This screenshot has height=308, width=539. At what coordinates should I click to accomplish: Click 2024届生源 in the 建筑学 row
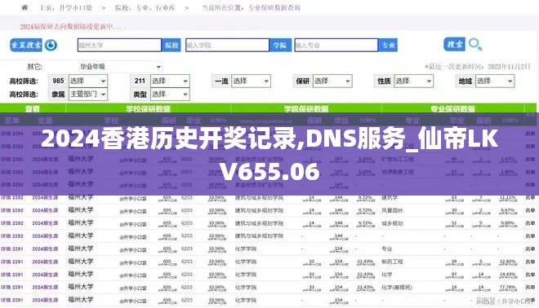(x=45, y=197)
